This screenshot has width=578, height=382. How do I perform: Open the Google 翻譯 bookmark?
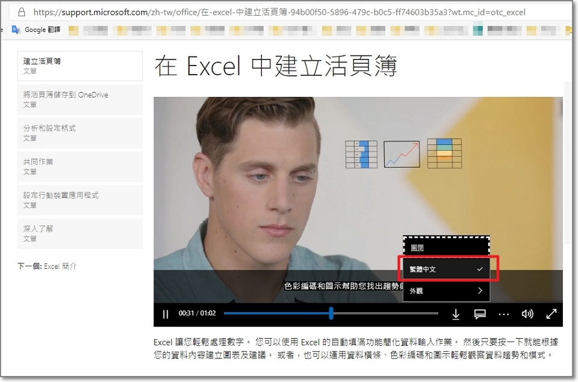36,30
